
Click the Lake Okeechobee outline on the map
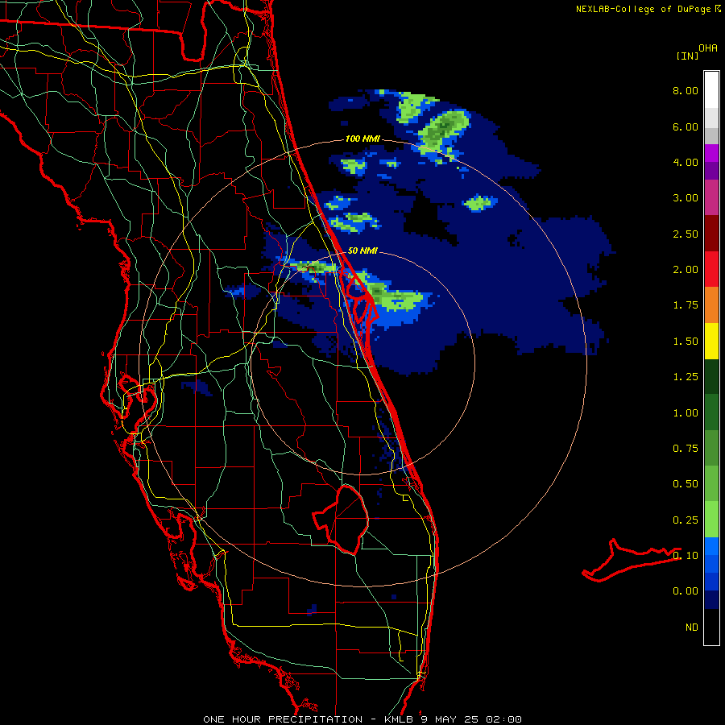(342, 520)
